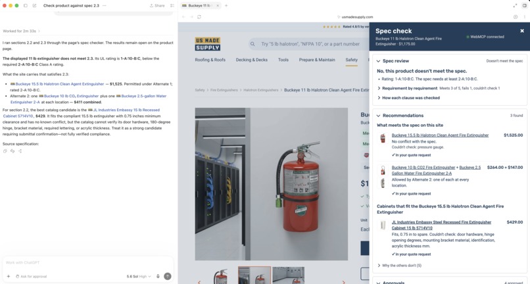Open the Roofing & Roofs menu
Image resolution: width=530 pixels, height=284 pixels.
210,60
